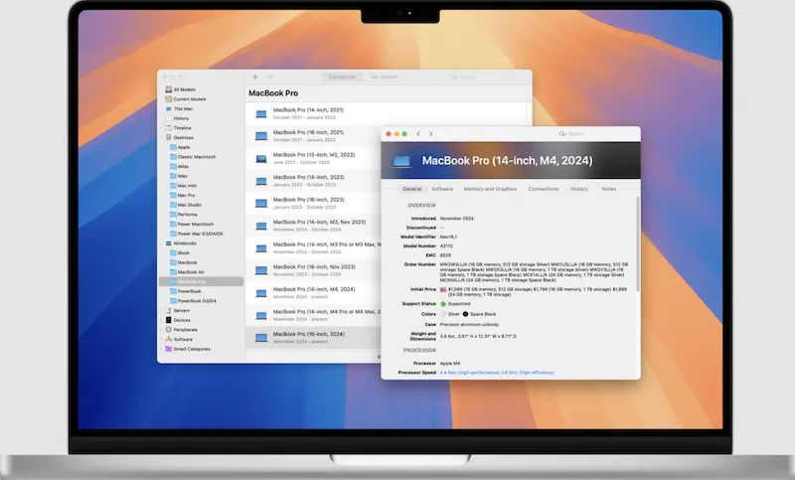Click the Space Black color swatch
The image size is (795, 480).
coord(466,313)
